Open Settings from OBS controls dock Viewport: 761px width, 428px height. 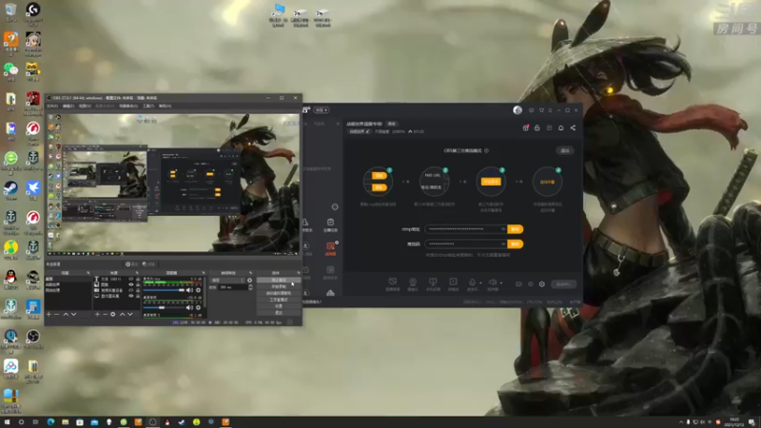click(x=279, y=306)
